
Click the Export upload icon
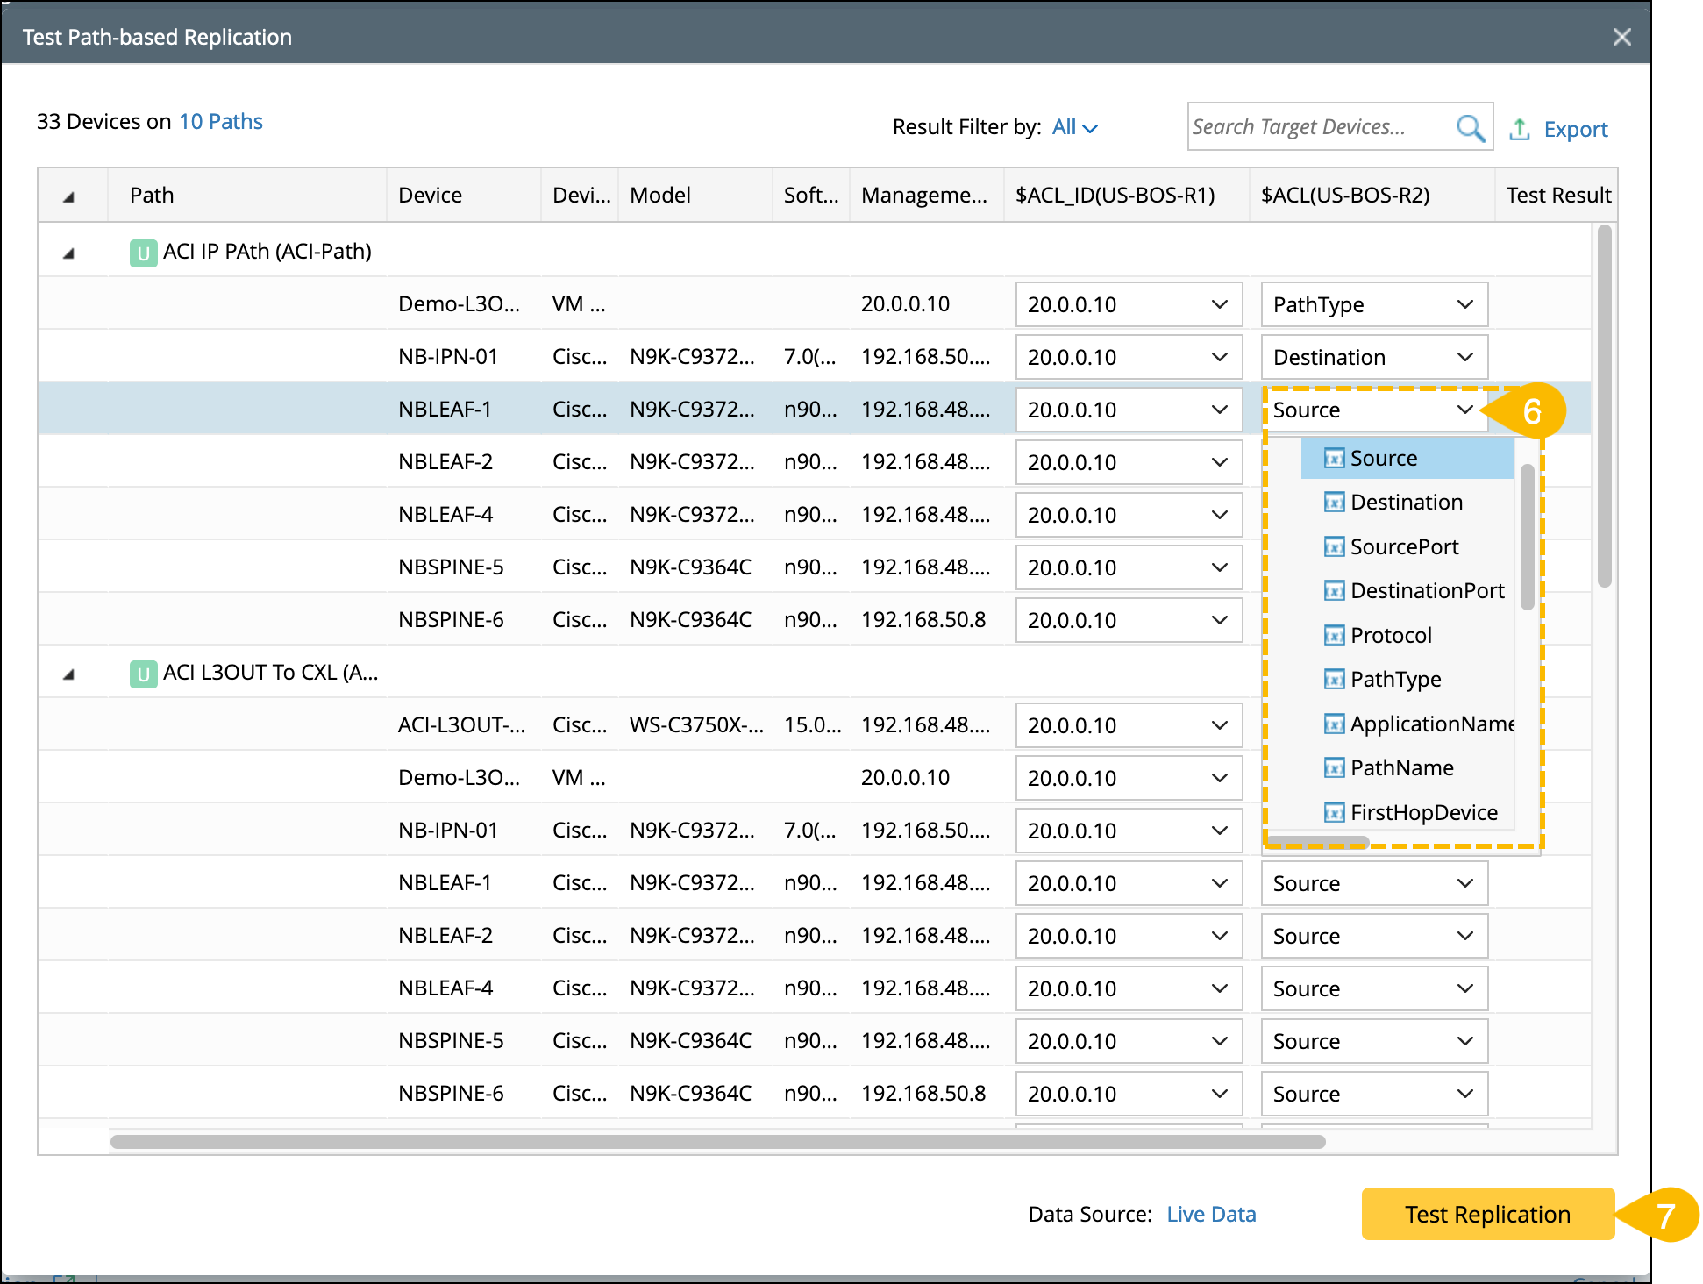click(x=1520, y=129)
